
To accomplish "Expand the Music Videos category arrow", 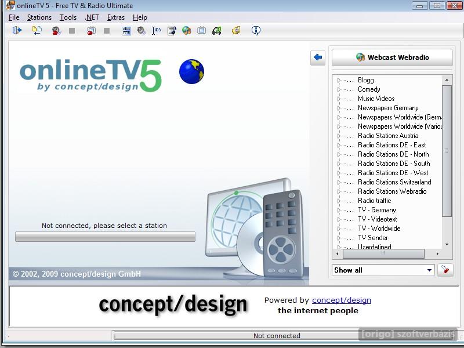I will click(x=339, y=99).
